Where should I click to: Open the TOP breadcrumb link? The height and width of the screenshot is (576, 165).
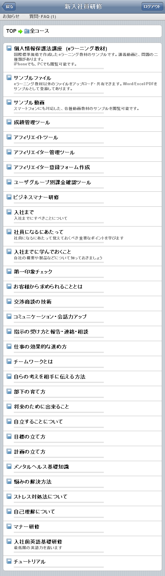(11, 31)
